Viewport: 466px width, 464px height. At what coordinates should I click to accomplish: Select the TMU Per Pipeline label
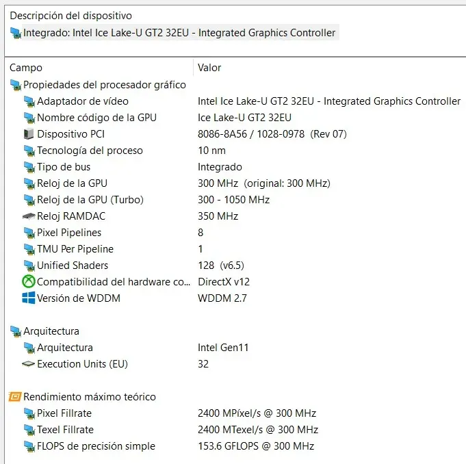click(75, 249)
